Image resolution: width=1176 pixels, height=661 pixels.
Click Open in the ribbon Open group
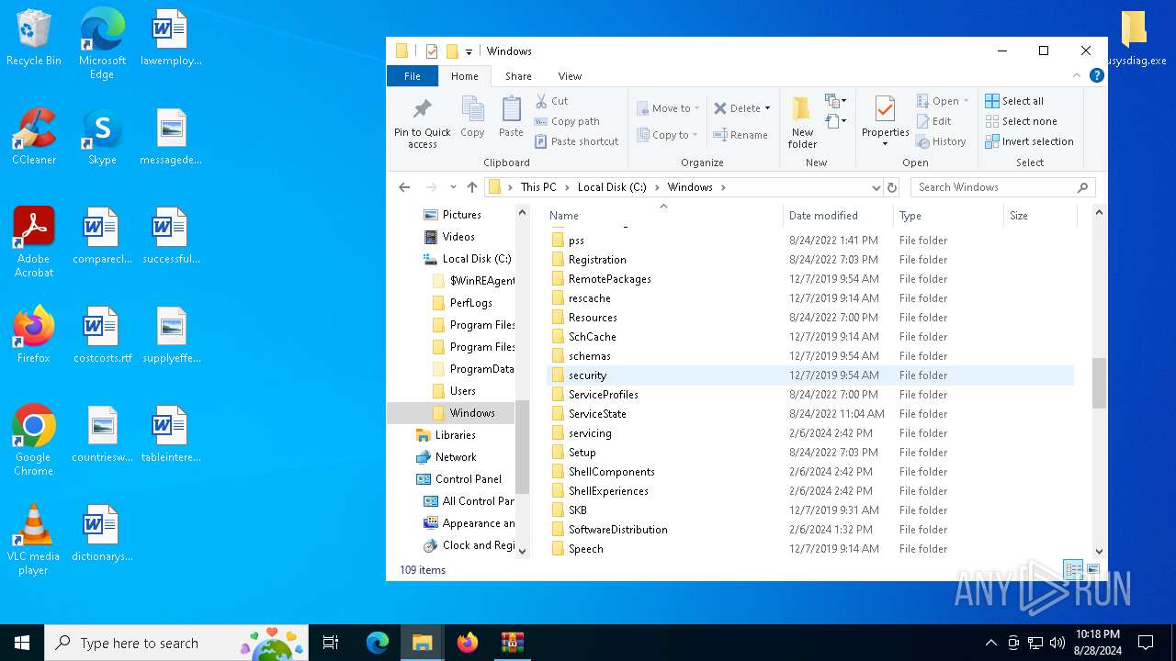tap(943, 101)
